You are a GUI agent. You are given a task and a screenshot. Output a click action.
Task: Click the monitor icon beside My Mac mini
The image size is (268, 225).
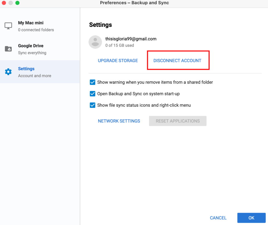[8, 26]
